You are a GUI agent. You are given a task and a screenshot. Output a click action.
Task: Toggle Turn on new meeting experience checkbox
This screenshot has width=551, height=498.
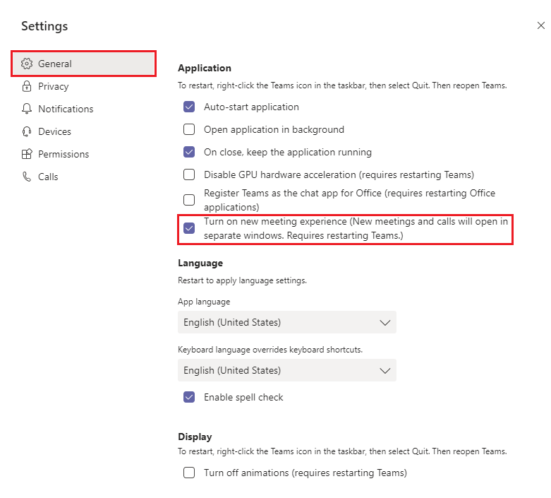pyautogui.click(x=189, y=228)
